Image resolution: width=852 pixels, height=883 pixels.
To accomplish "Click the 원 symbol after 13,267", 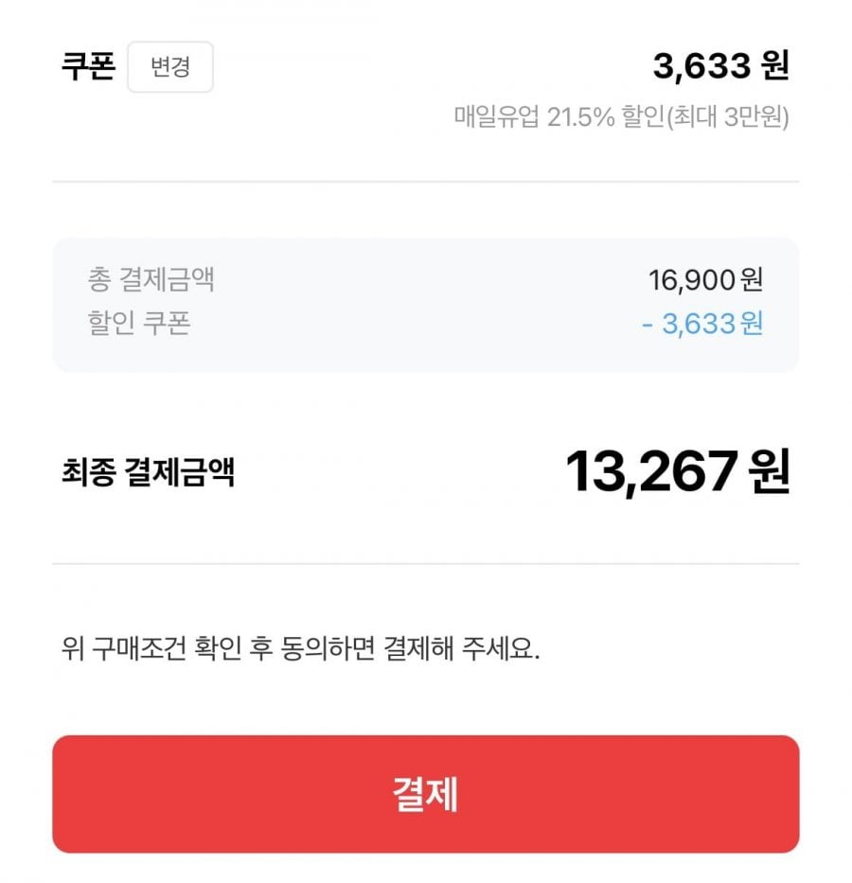I will [769, 471].
